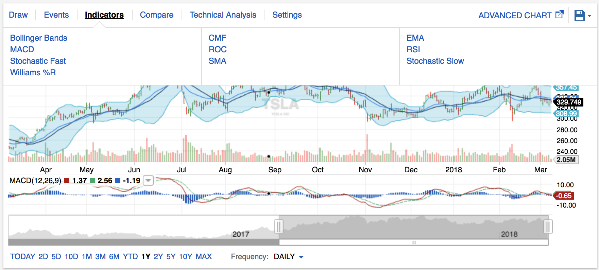Click the 2.05M volume label
599x270 pixels.
tap(566, 160)
